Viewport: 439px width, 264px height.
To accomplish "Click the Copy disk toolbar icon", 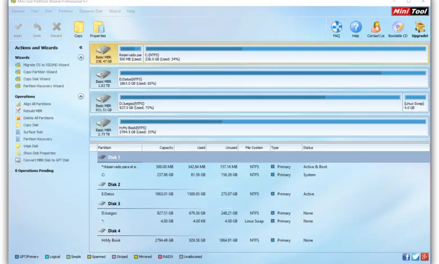I will pos(79,27).
